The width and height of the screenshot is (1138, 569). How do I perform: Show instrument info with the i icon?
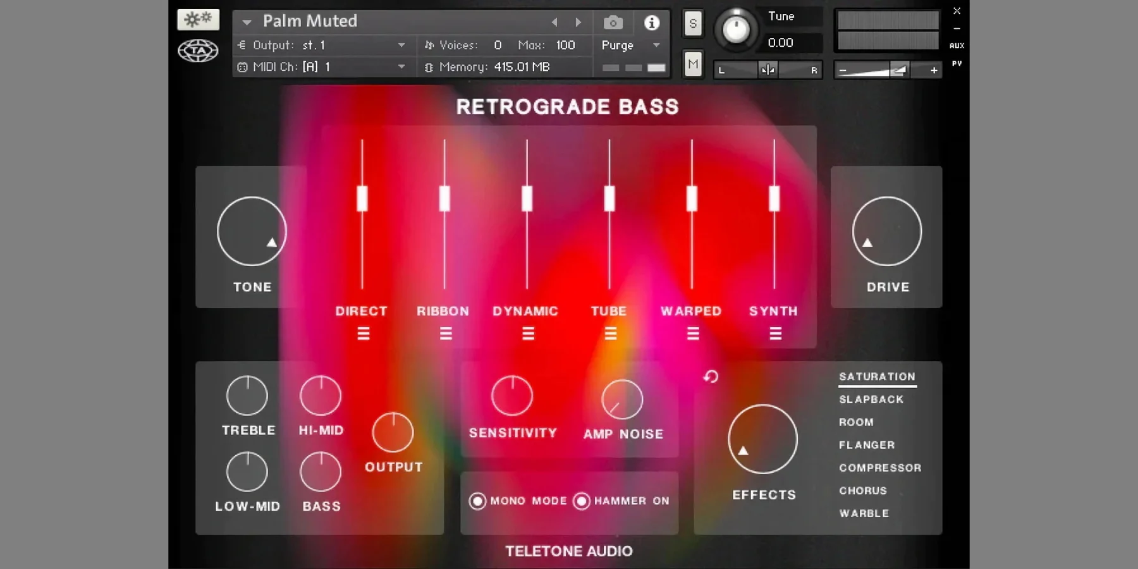tap(652, 22)
